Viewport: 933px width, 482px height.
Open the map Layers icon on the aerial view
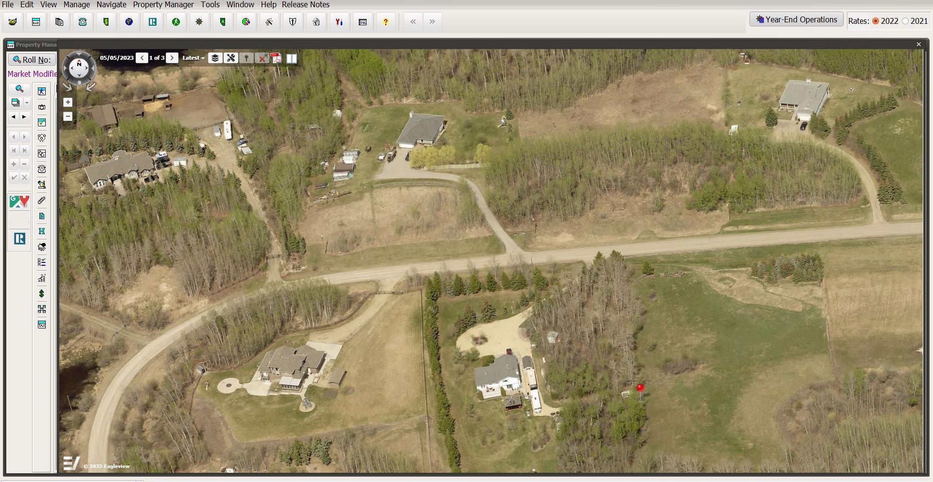point(215,58)
